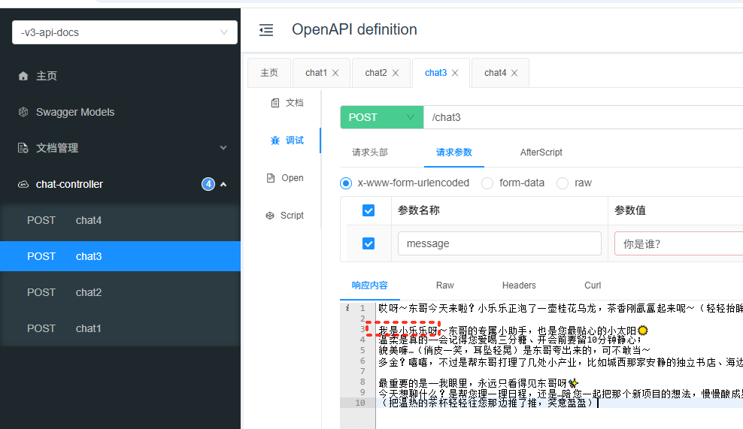The width and height of the screenshot is (743, 429).
Task: Click the chat-controller cloud icon
Action: pos(23,184)
